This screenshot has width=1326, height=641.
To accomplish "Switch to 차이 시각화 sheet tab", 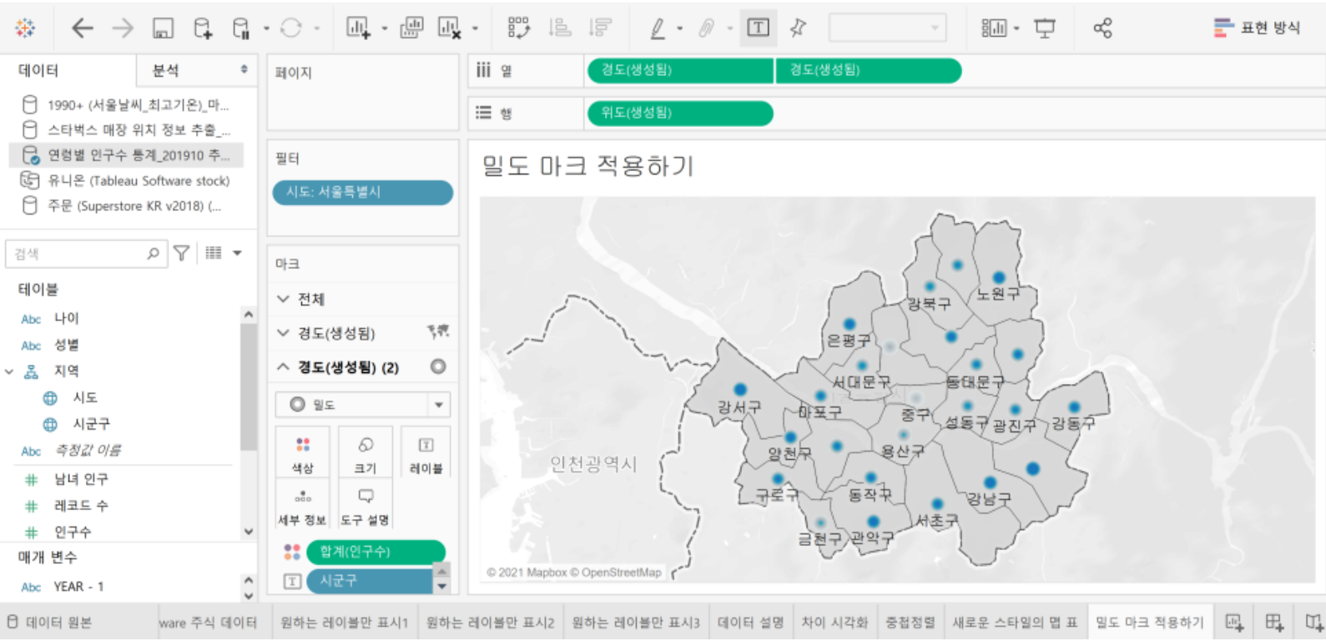I will (834, 623).
